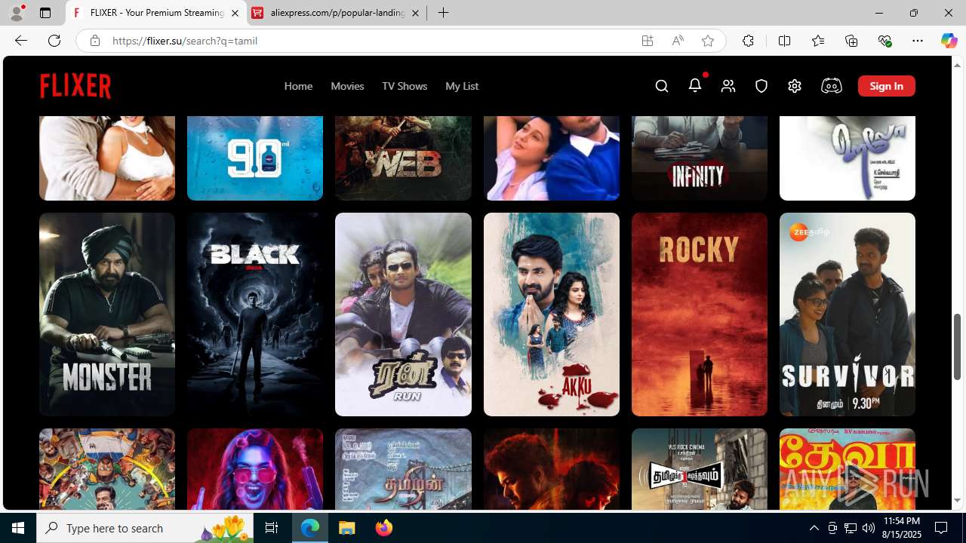This screenshot has height=543, width=966.
Task: Click the page vertical scrollbar thumb
Action: (958, 347)
